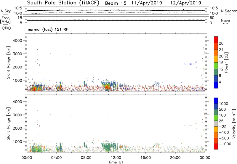
Task: Click the "2000" tick on velocity panel
Action: click(x=17, y=128)
